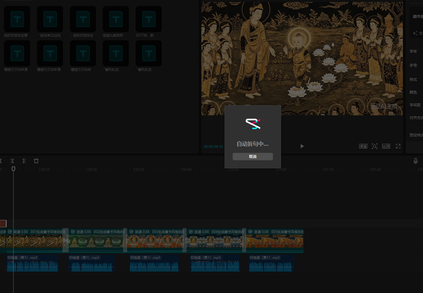Select video clip 001生成唐卡风格动态
The height and width of the screenshot is (293, 423).
(35, 241)
